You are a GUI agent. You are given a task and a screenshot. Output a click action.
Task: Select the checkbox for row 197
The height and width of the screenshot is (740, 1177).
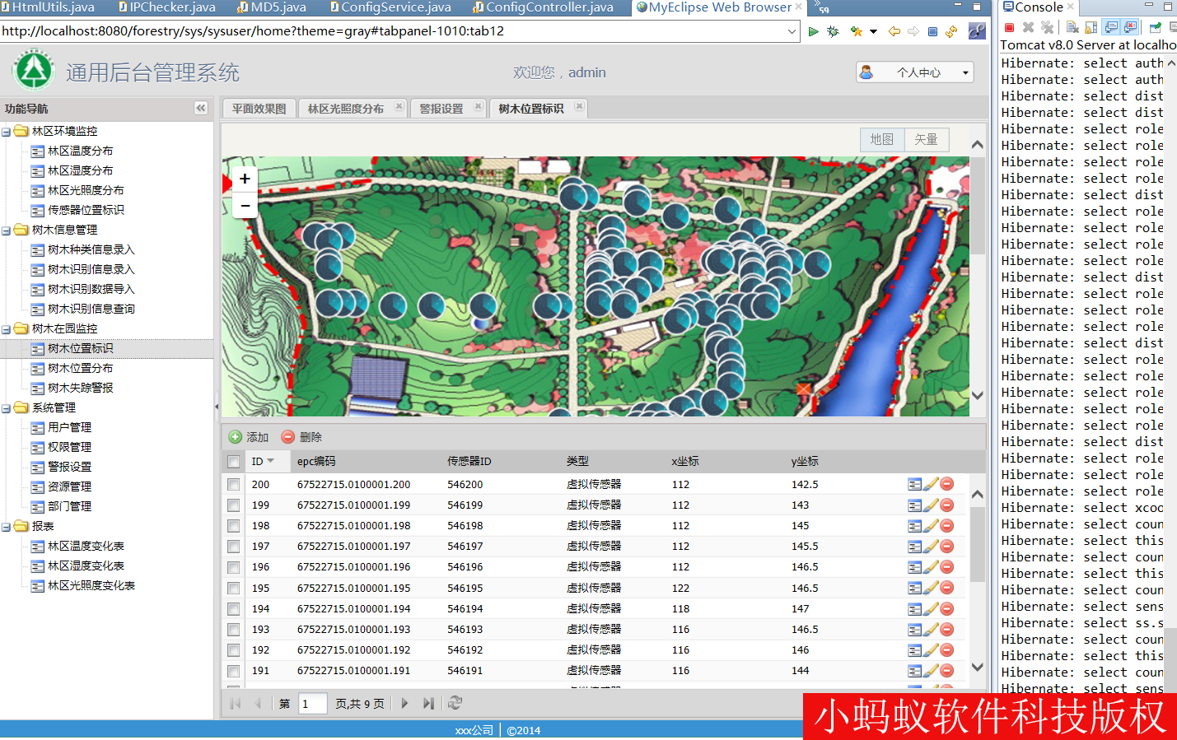tap(234, 546)
